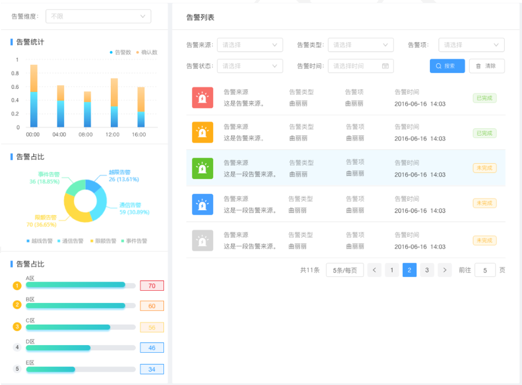
Task: Toggle the 告警数 legend series
Action: pyautogui.click(x=120, y=52)
